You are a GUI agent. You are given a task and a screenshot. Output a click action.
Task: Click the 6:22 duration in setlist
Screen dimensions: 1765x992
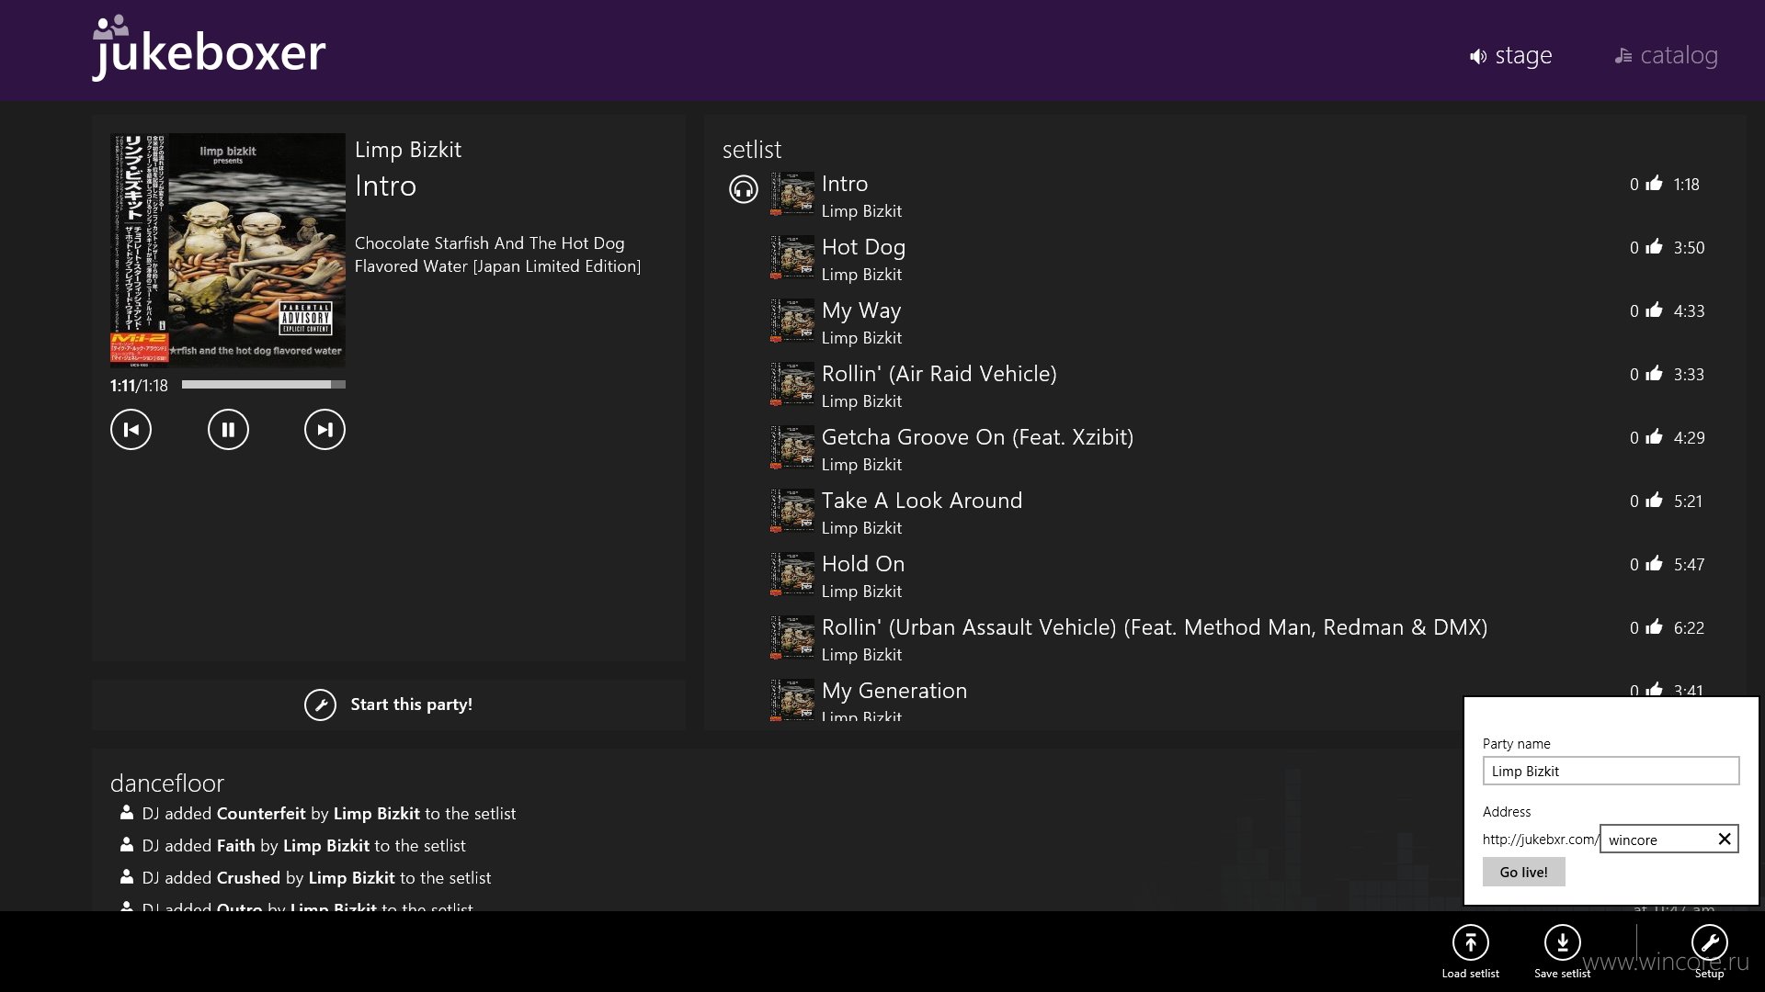(1689, 628)
